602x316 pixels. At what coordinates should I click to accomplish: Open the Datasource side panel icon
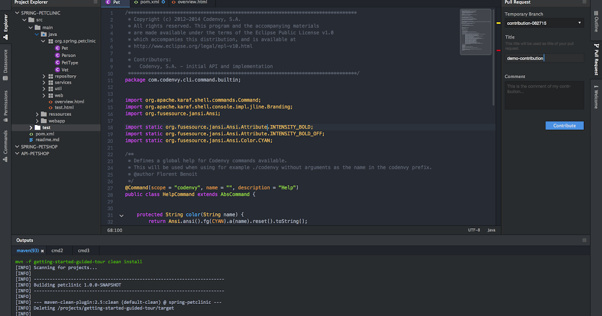tap(6, 61)
